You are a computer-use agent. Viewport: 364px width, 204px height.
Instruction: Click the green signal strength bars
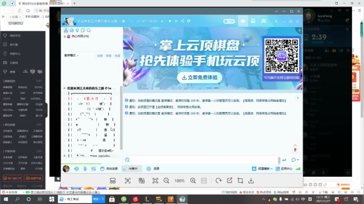point(298,169)
